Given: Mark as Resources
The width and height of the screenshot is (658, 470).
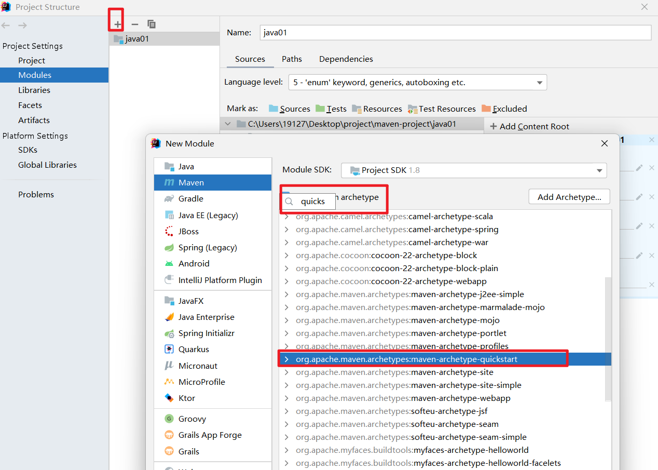Looking at the screenshot, I should (x=377, y=109).
